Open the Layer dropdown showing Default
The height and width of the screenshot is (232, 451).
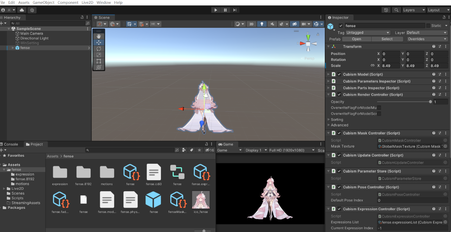(427, 33)
